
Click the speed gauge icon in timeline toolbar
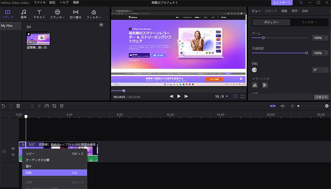pos(47,106)
